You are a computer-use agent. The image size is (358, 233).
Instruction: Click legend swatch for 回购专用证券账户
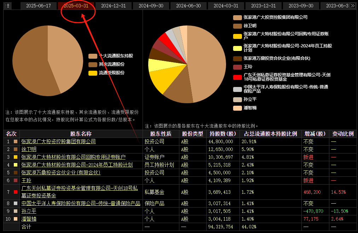pyautogui.click(x=237, y=36)
